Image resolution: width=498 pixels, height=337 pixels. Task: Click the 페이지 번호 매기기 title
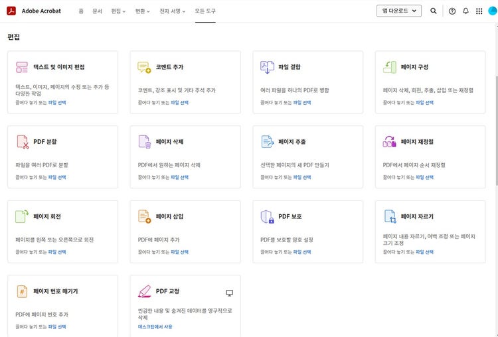click(56, 291)
